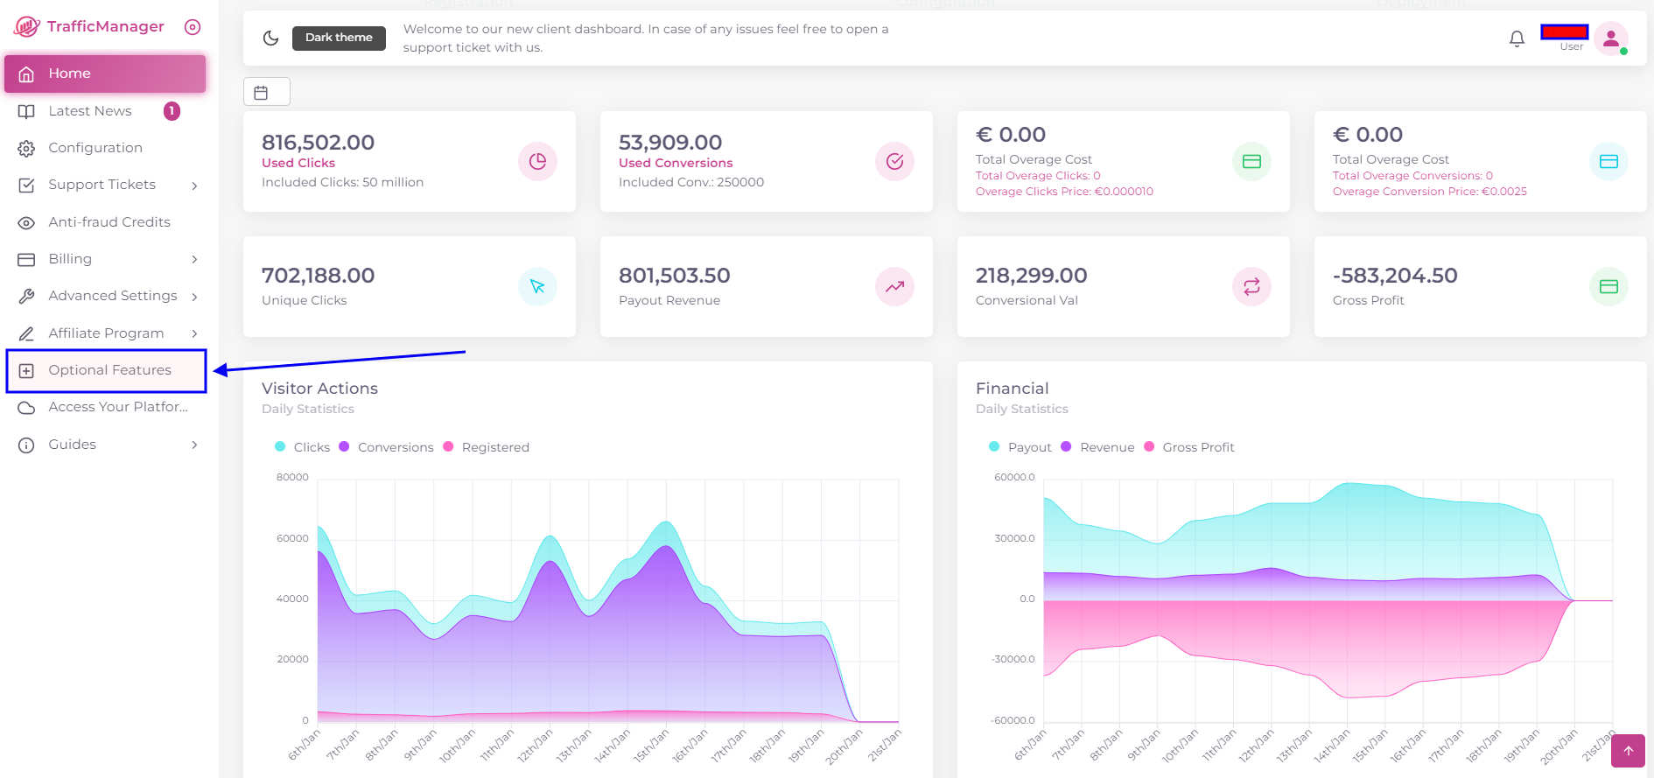The width and height of the screenshot is (1654, 778).
Task: Open the Optional Features menu item
Action: click(x=109, y=370)
